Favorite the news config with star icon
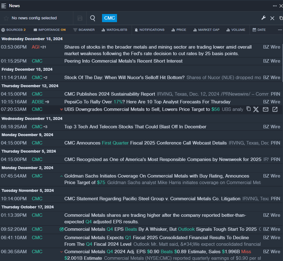283x261 pixels. pos(6,18)
